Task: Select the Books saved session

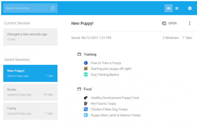Action: tap(30, 92)
